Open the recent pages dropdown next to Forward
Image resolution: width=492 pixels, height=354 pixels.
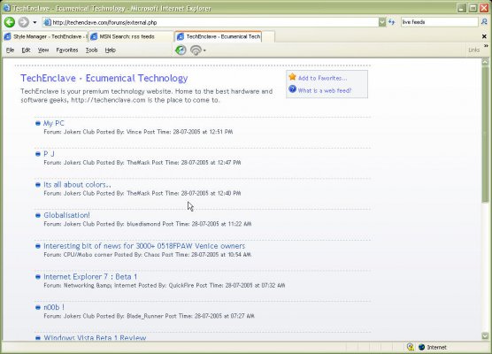(35, 23)
